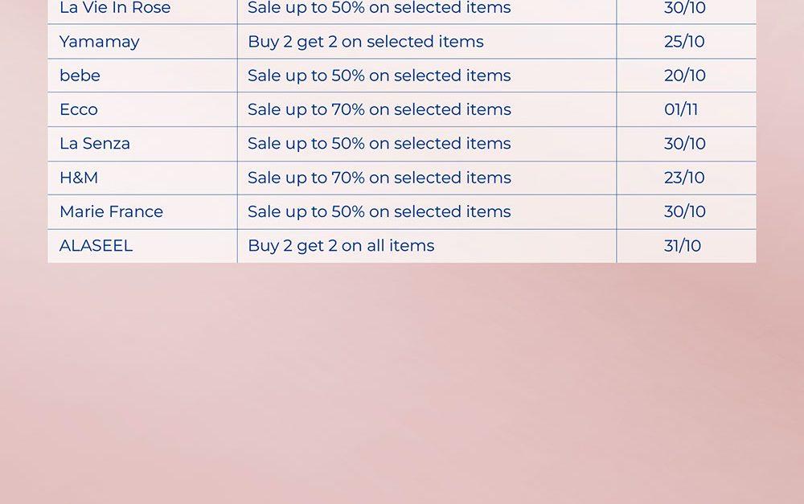Select H&M's 70% sale offer text
The image size is (804, 504).
pos(379,178)
